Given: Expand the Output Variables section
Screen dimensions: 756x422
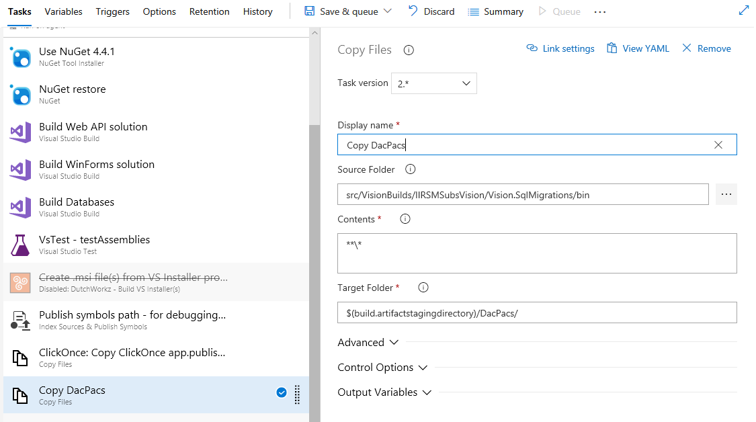Looking at the screenshot, I should (384, 392).
